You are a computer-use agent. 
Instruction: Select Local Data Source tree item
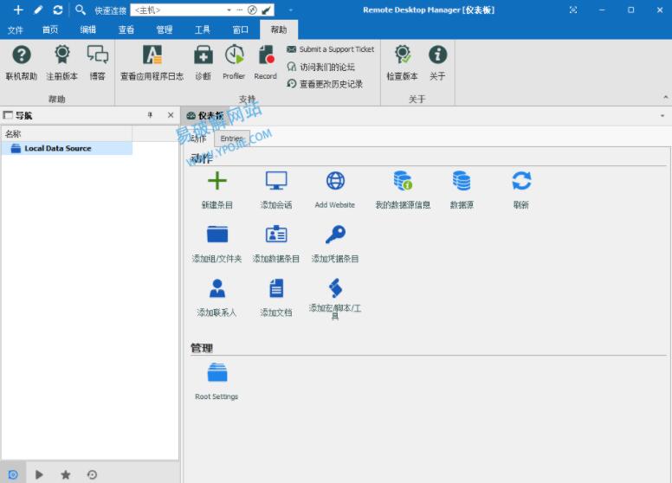pyautogui.click(x=68, y=148)
